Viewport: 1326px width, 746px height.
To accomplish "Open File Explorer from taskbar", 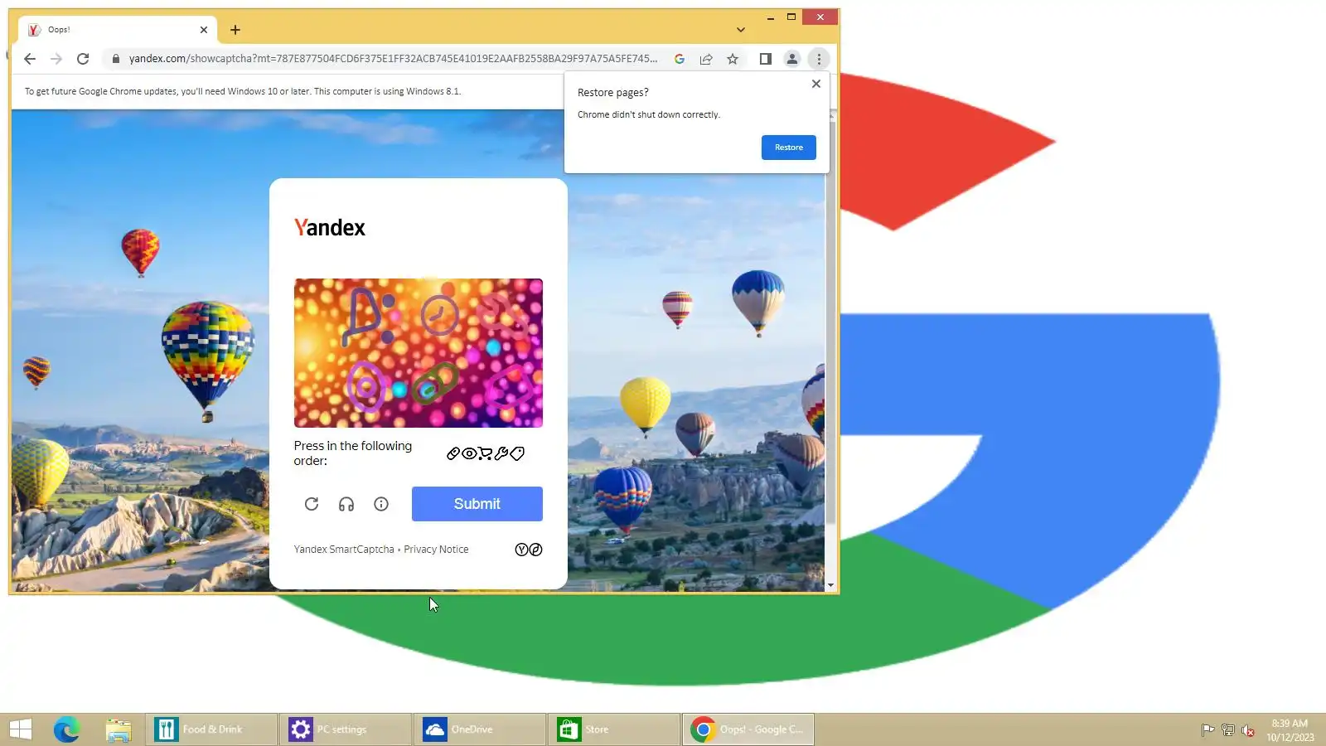I will click(119, 729).
